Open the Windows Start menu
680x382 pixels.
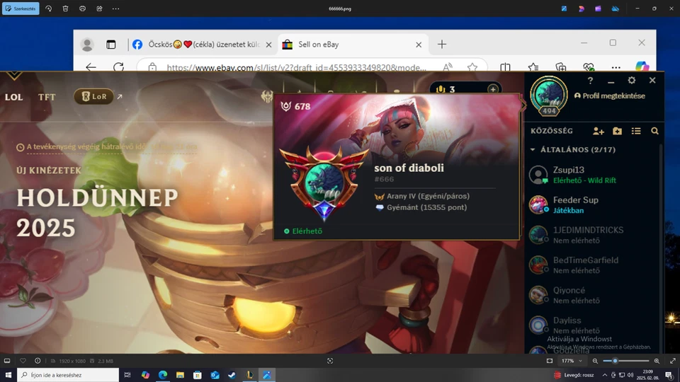click(x=8, y=375)
